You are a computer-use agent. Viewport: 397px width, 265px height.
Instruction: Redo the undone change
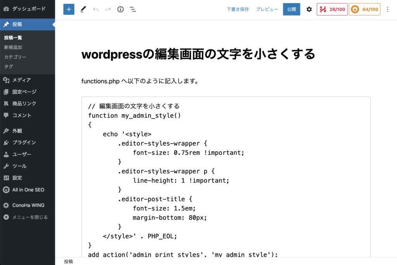click(108, 9)
